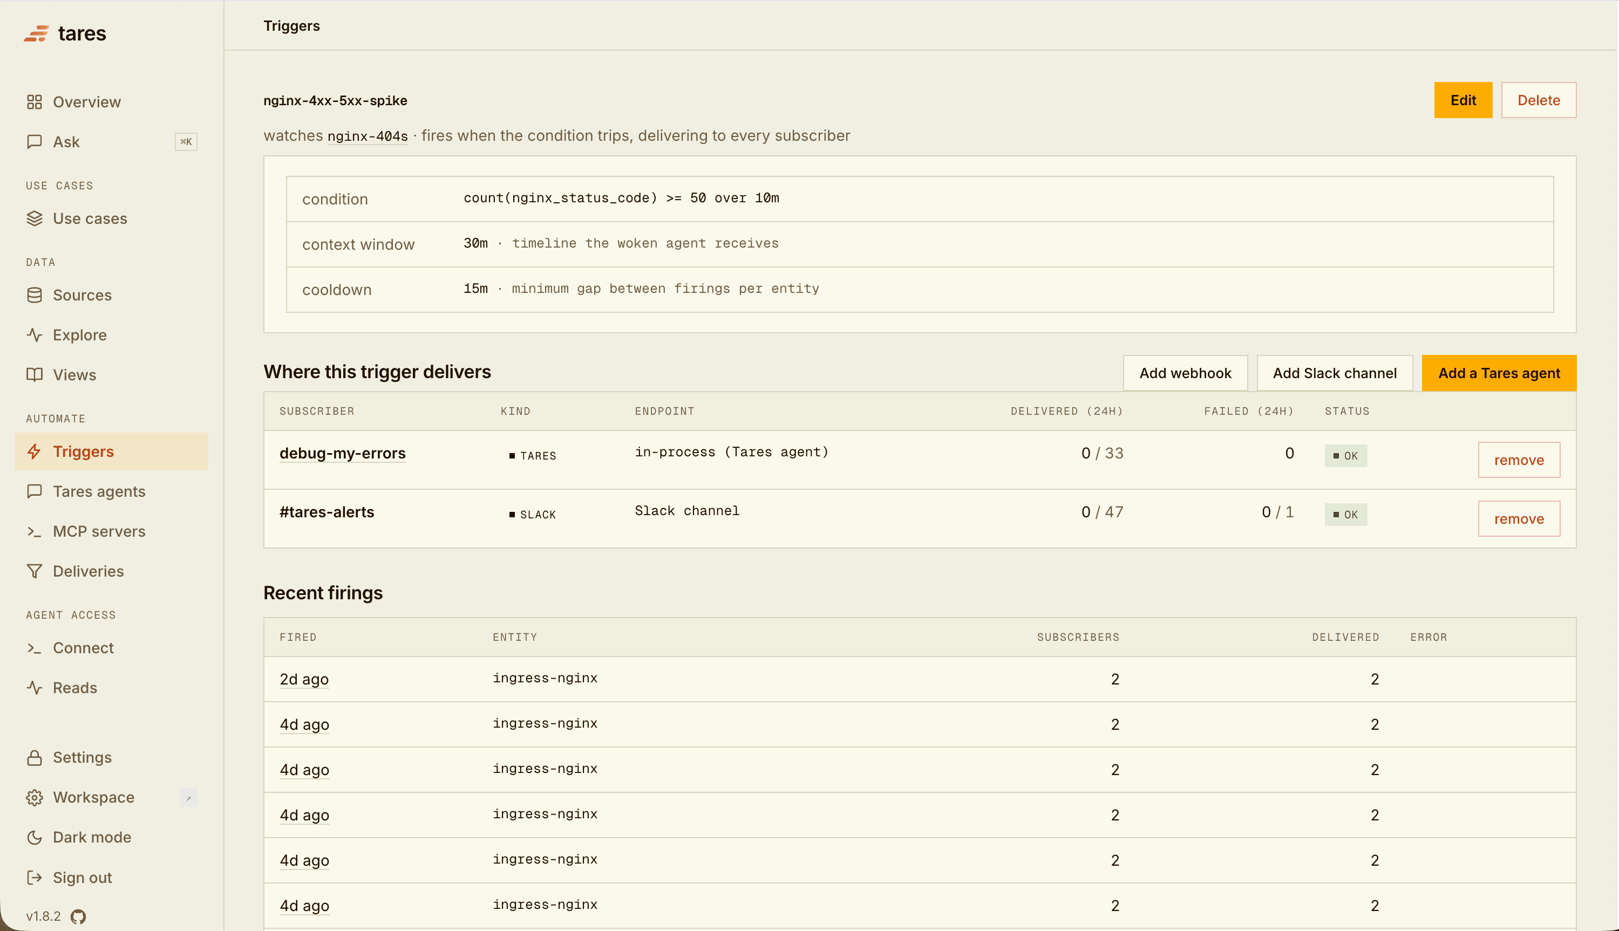Click the v1.8.2 version label

44,916
